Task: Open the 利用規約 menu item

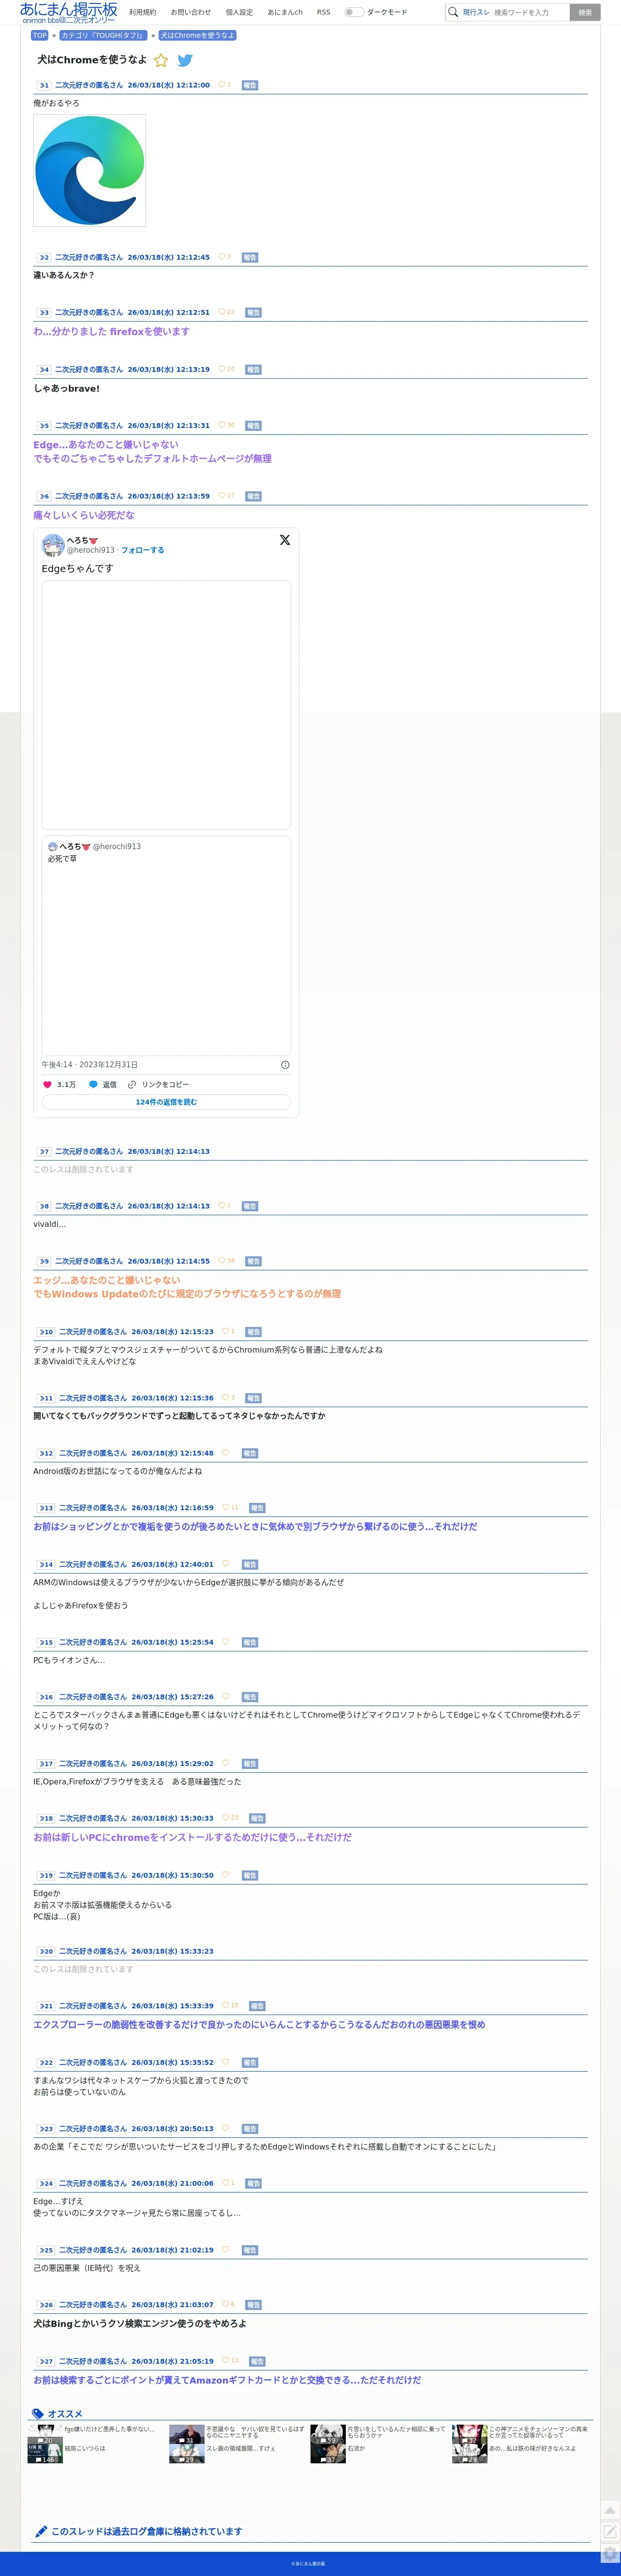Action: click(142, 12)
